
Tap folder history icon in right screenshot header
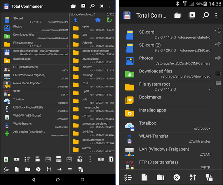coord(178,15)
